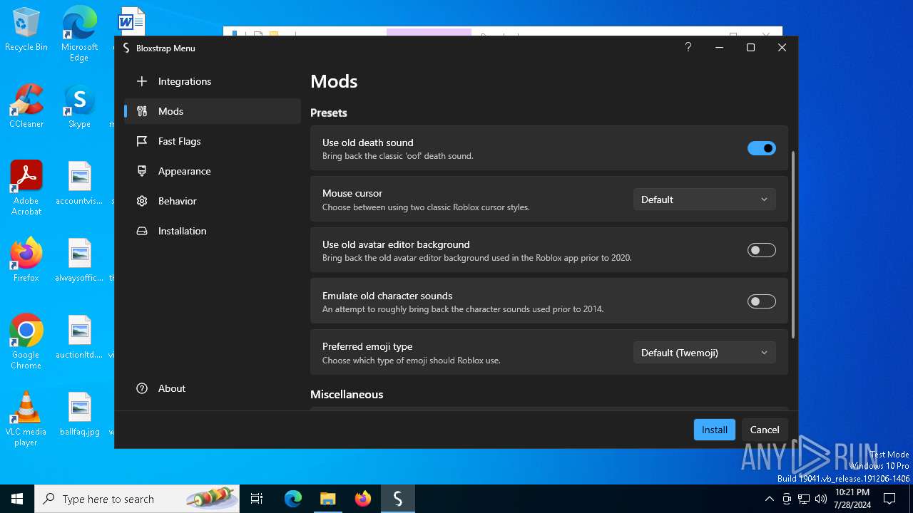
Task: Select the ballfaq.jpg file on desktop
Action: click(x=79, y=413)
